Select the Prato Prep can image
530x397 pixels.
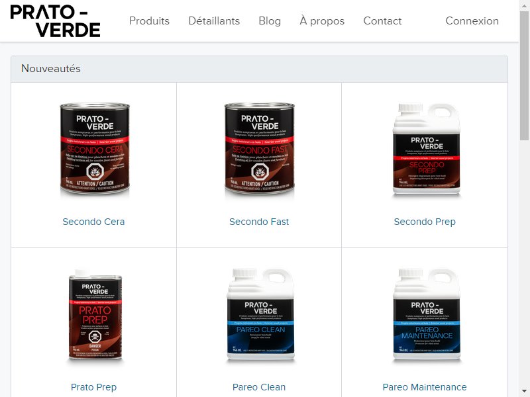(95, 315)
